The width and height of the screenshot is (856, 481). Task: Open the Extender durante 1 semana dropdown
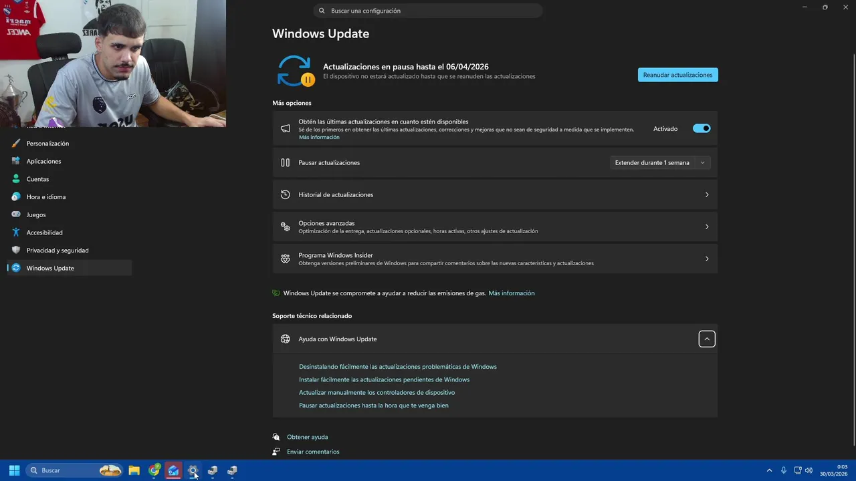(x=660, y=162)
